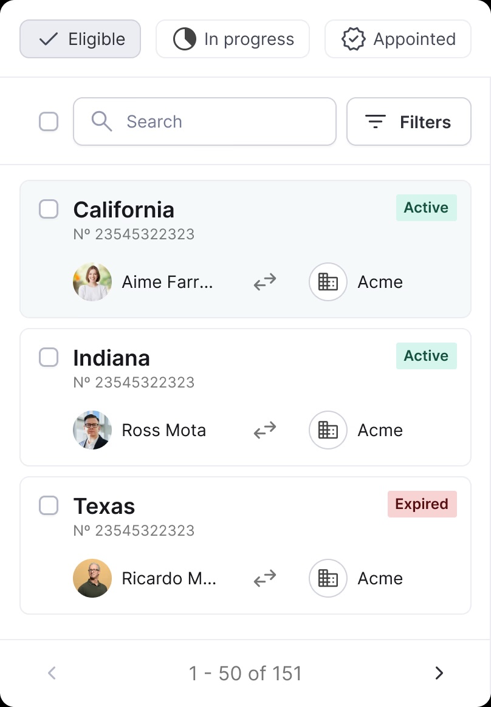Go to the previous page of results
The image size is (491, 707).
pos(52,673)
